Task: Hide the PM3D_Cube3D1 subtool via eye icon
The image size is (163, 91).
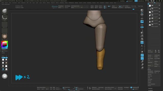Action: pos(159,15)
